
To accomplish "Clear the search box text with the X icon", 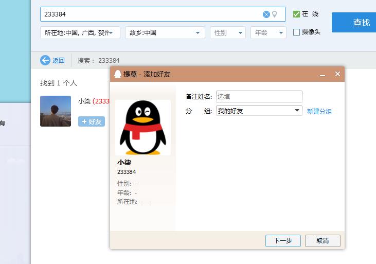I will pos(266,14).
